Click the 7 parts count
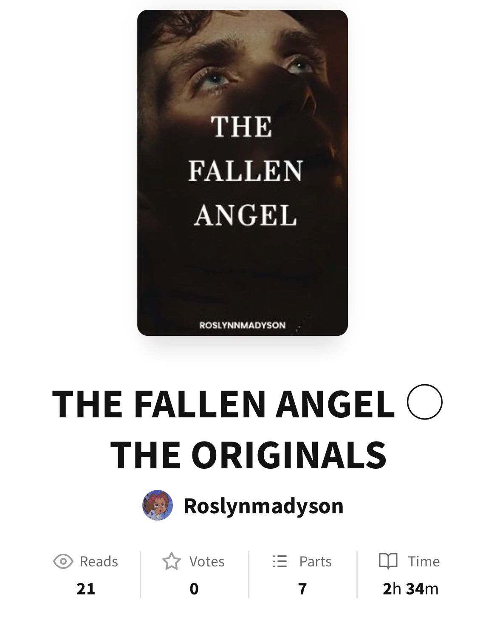The width and height of the screenshot is (497, 639). tap(302, 588)
